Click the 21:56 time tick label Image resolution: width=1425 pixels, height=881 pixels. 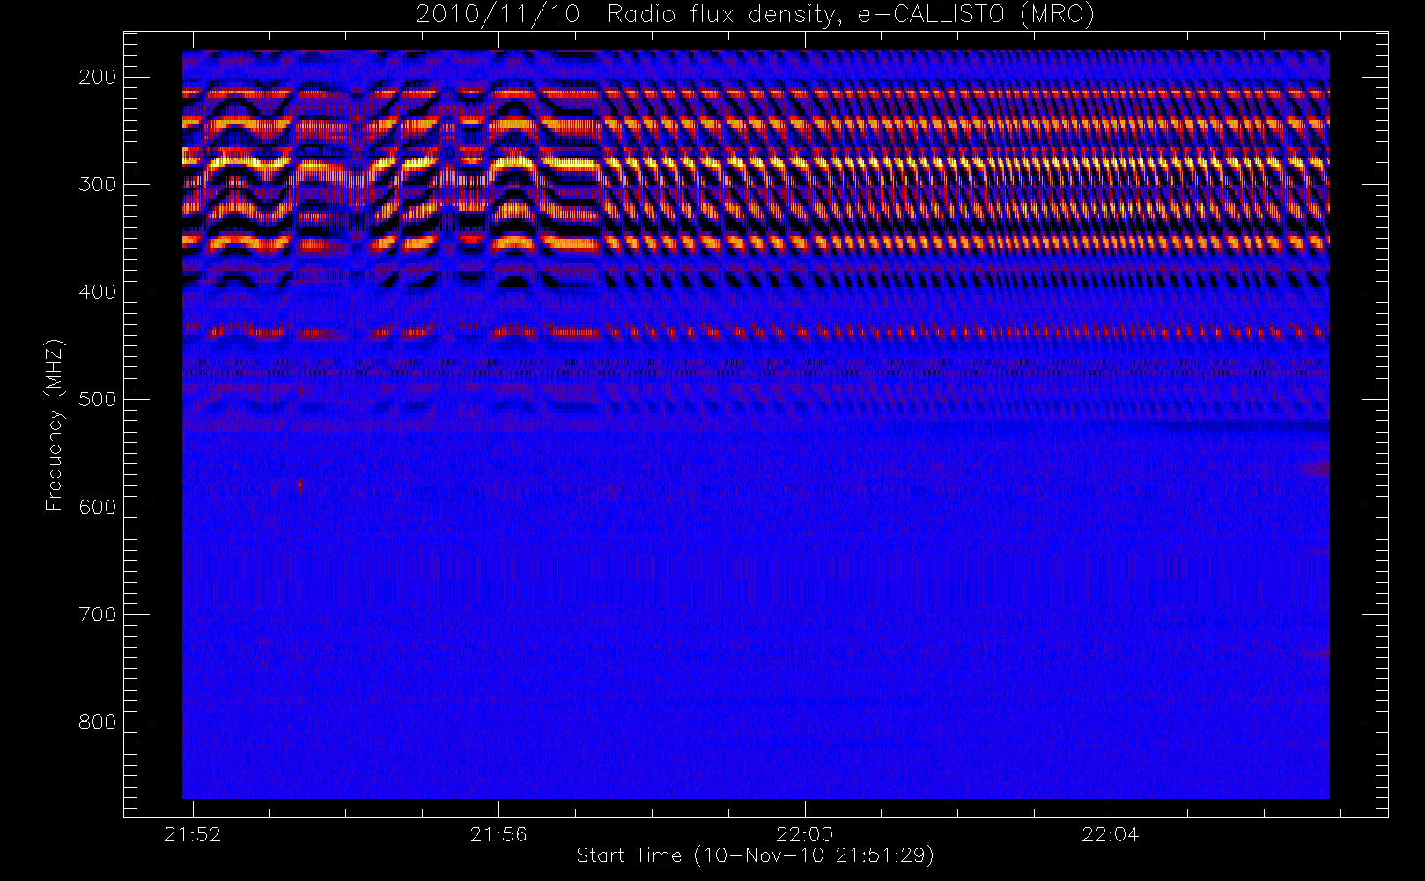498,834
